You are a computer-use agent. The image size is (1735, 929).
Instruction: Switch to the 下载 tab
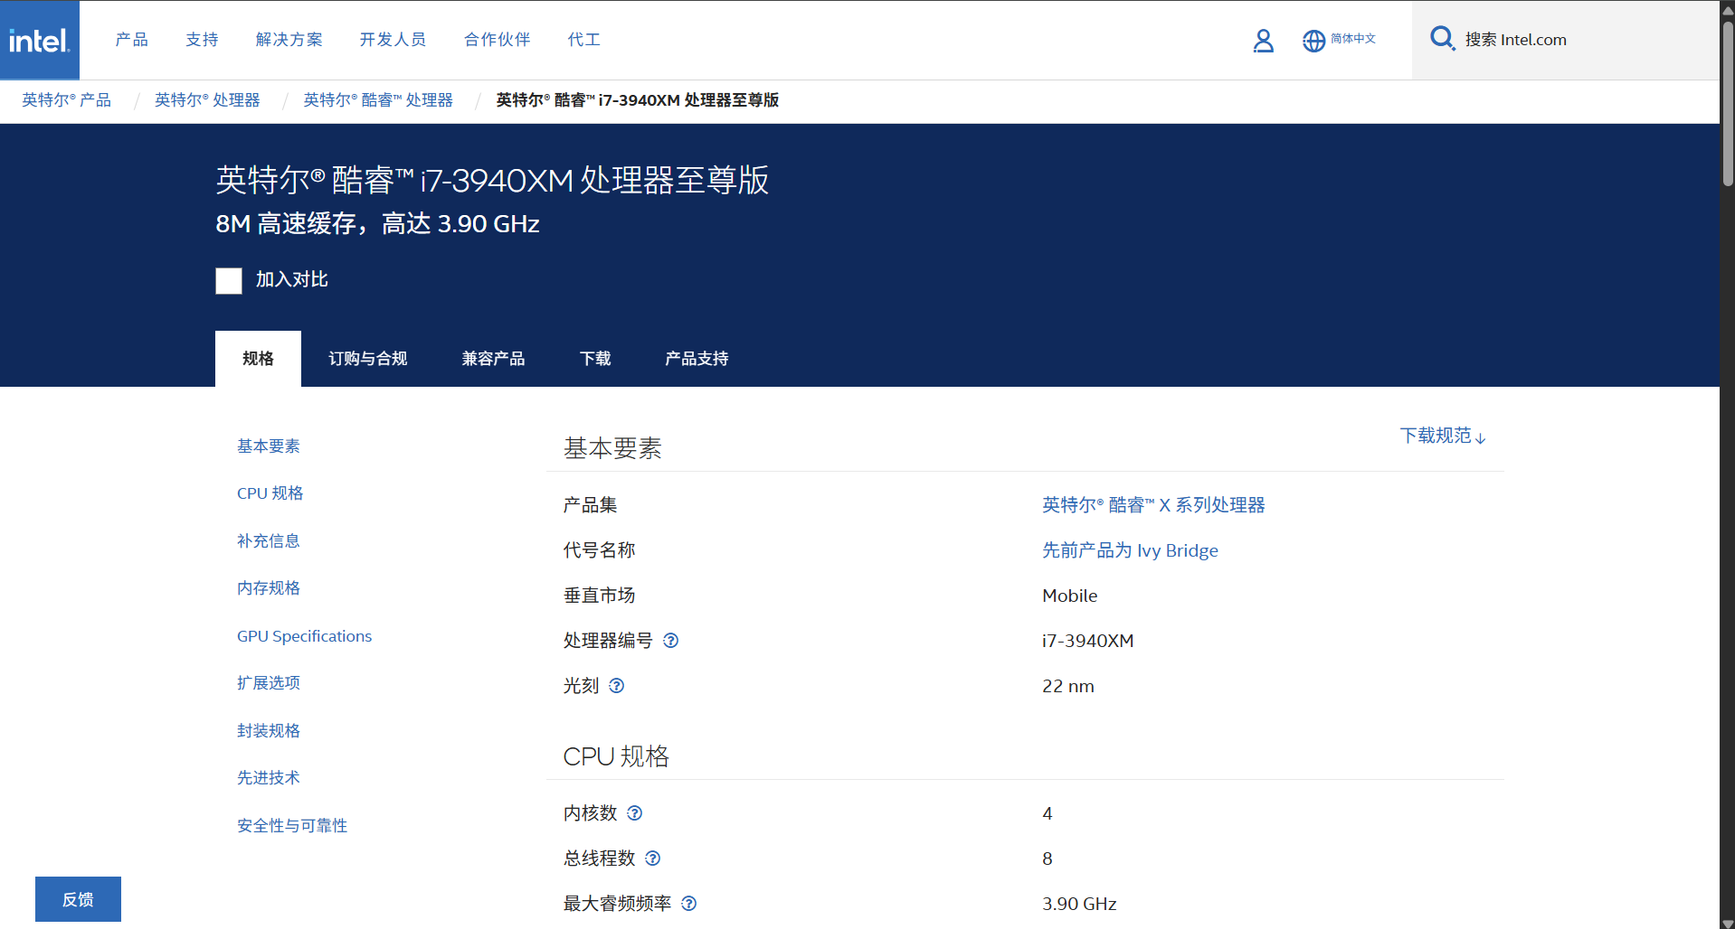click(x=595, y=359)
